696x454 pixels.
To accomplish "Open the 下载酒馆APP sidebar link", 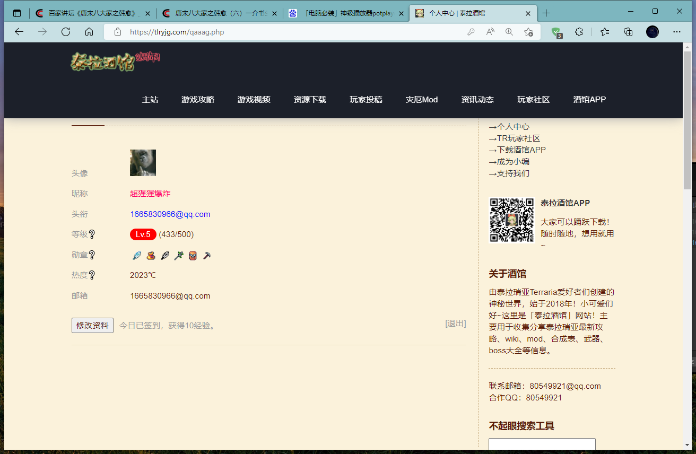I will (x=521, y=150).
